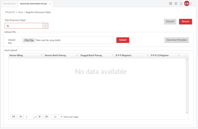The height and width of the screenshot is (129, 198).
Task: Go to next page in pager
Action: pos(40,117)
